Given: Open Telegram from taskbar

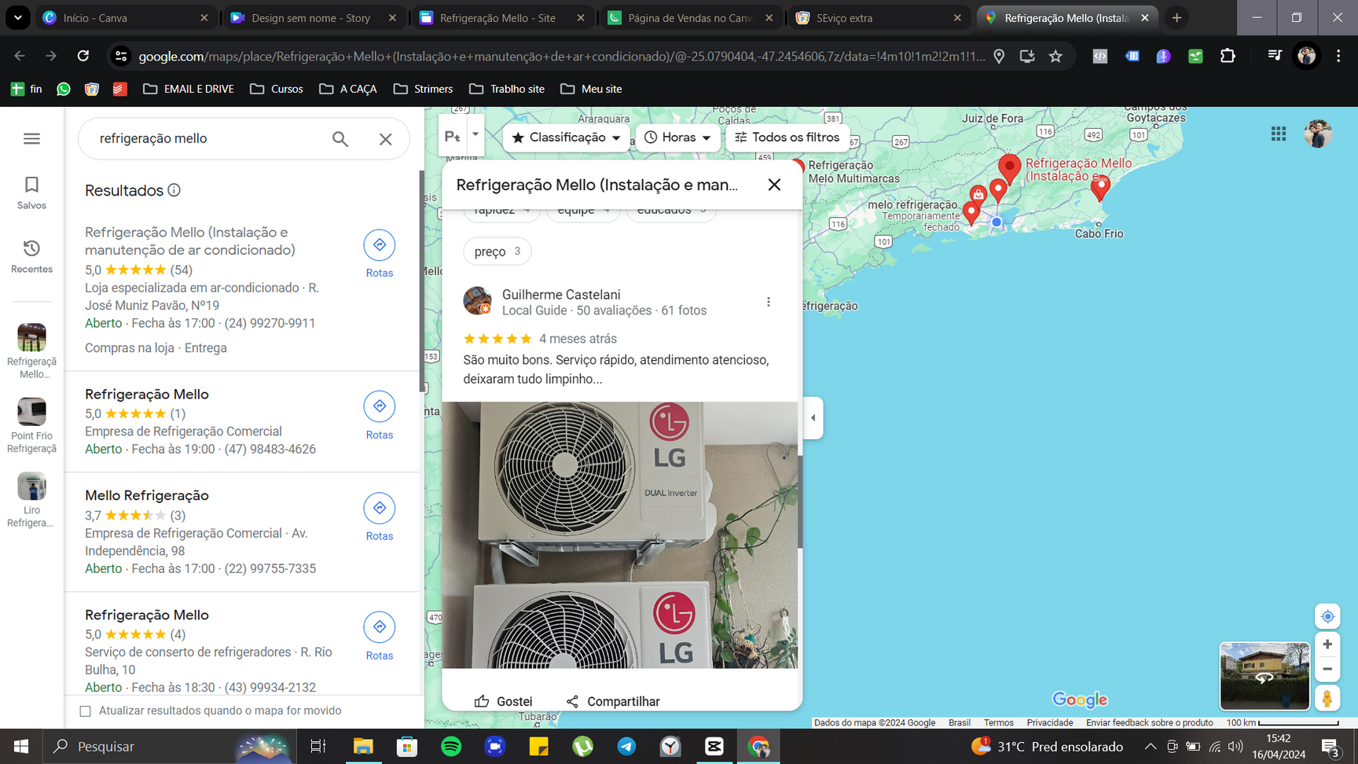Looking at the screenshot, I should point(626,746).
